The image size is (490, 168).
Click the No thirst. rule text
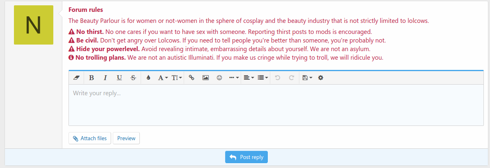pos(90,32)
